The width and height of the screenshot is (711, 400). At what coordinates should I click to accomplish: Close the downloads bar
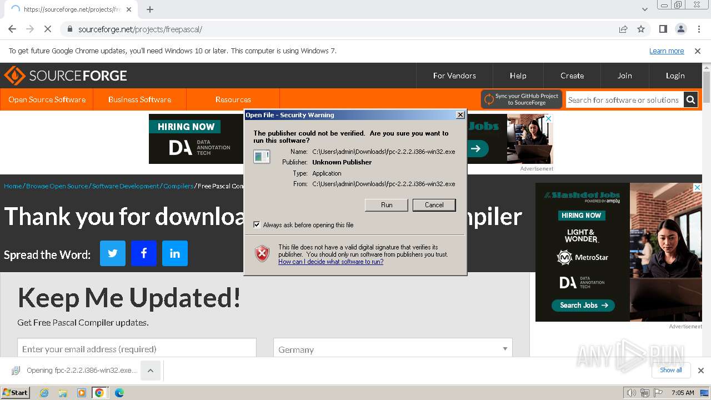point(700,371)
